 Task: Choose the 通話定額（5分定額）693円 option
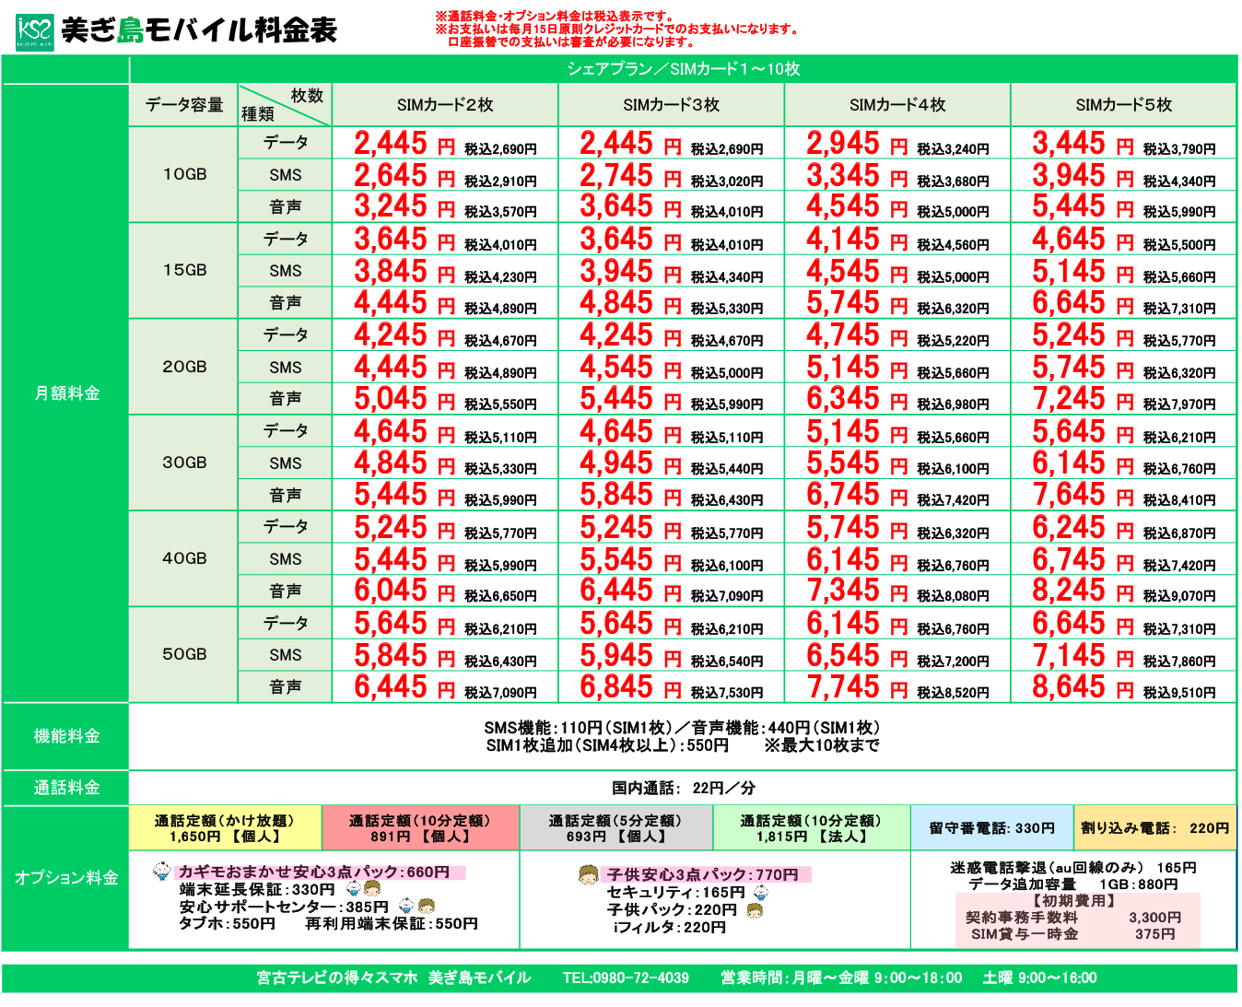coord(615,828)
